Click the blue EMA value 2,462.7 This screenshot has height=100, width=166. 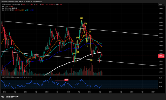tap(32, 10)
